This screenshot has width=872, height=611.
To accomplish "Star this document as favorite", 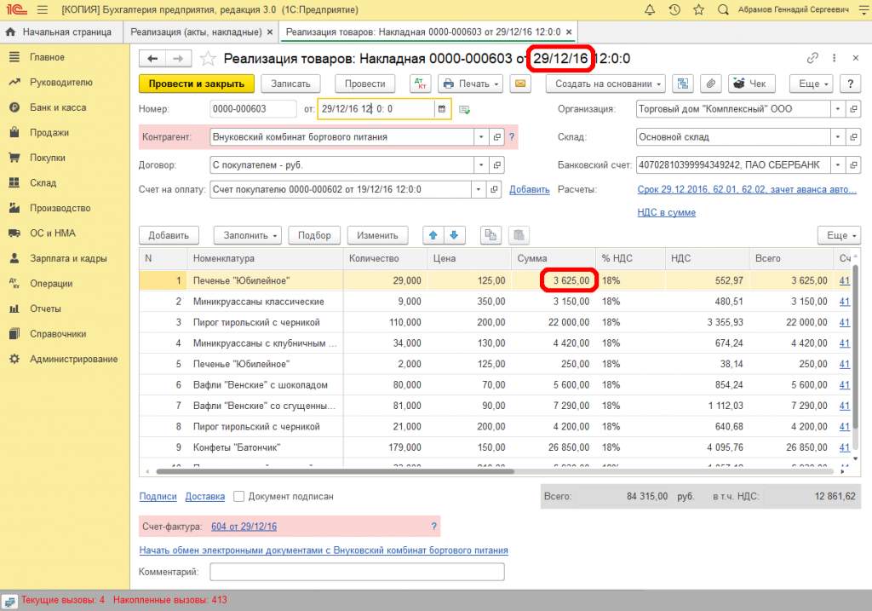I will pyautogui.click(x=208, y=59).
